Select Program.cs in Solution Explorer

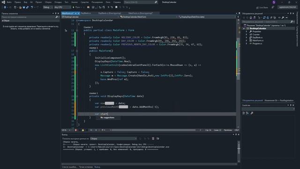(257, 44)
